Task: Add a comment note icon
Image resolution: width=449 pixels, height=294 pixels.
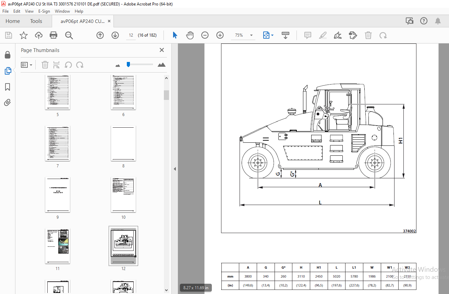Action: point(308,35)
